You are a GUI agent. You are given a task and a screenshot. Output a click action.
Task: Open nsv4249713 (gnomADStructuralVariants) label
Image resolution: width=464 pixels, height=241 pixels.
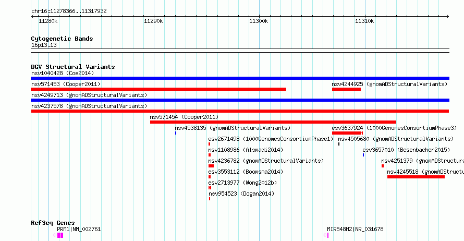[x=89, y=95]
